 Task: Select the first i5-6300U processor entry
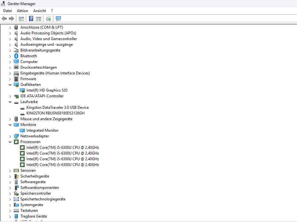click(63, 148)
